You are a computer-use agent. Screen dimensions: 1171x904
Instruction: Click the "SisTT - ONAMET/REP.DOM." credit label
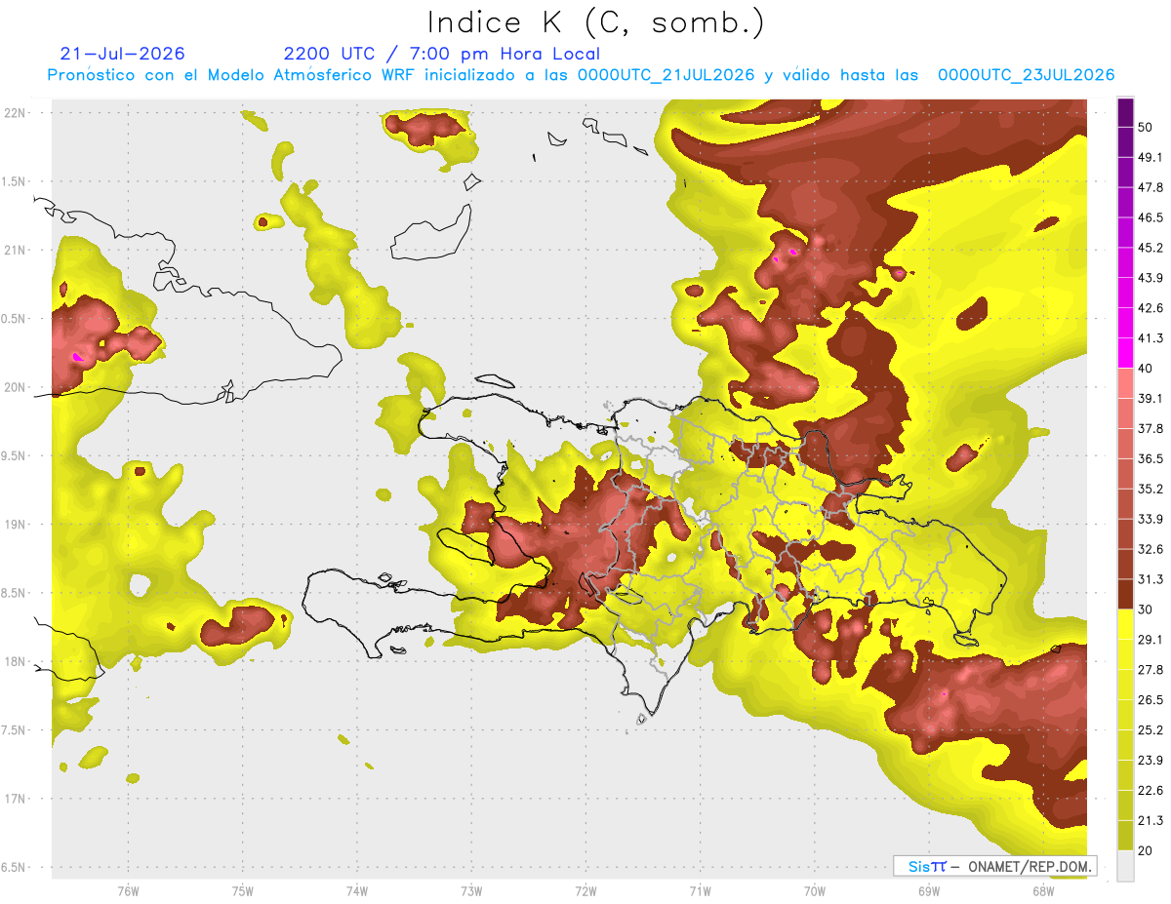click(995, 866)
